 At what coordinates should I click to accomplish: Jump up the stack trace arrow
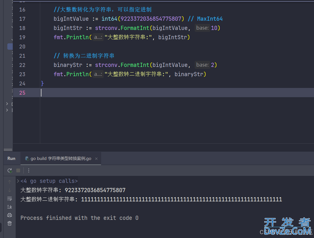tap(9, 182)
